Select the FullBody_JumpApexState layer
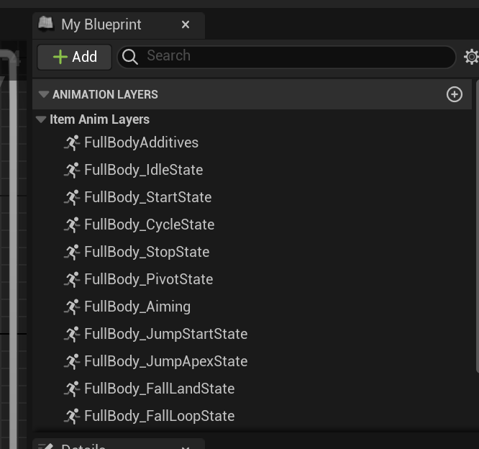The width and height of the screenshot is (479, 449). pos(165,361)
